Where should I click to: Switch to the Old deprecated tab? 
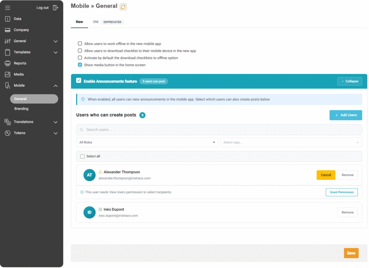point(95,22)
